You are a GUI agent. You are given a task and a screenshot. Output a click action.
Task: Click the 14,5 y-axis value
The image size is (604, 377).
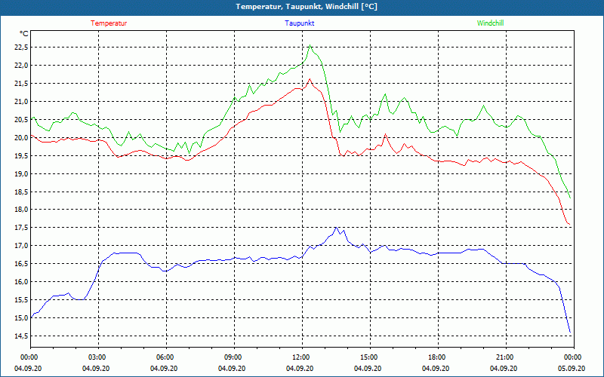click(x=21, y=336)
